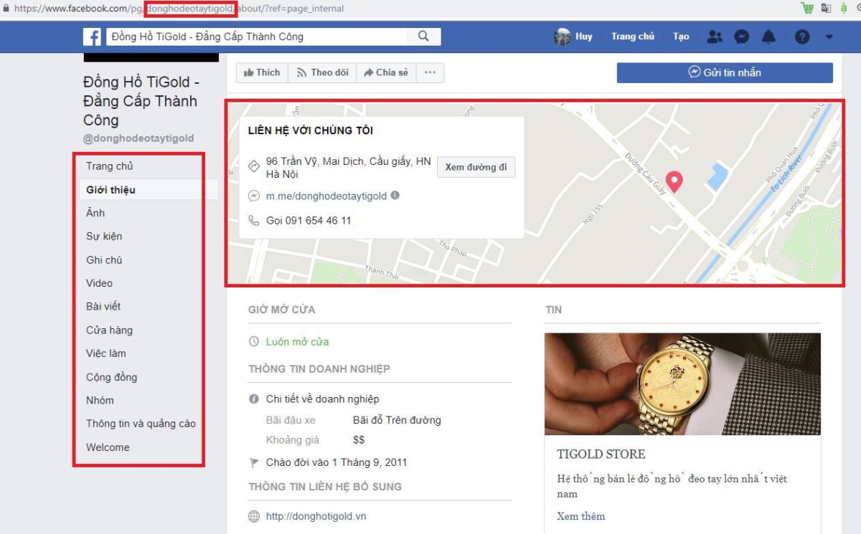Go to Trang chủ in top bar
The image size is (861, 534).
click(x=633, y=37)
